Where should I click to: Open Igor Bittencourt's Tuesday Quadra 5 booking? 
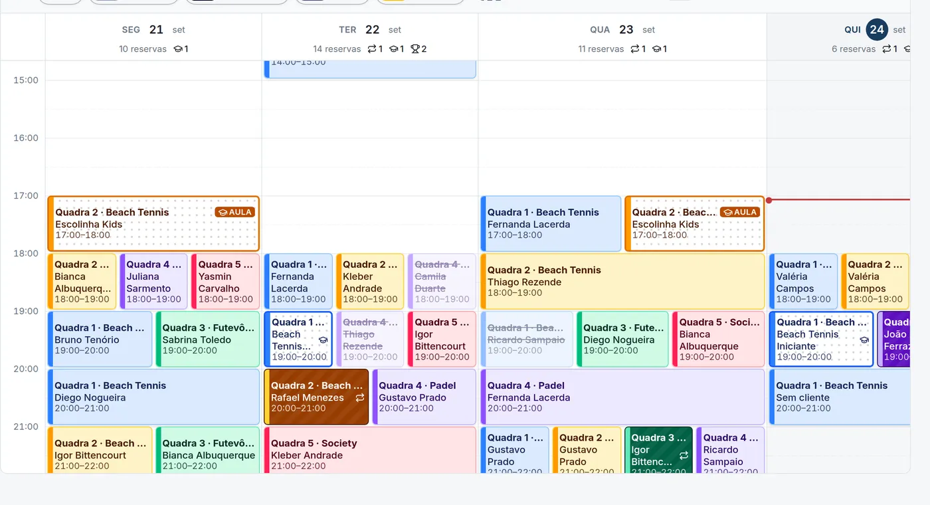[442, 339]
